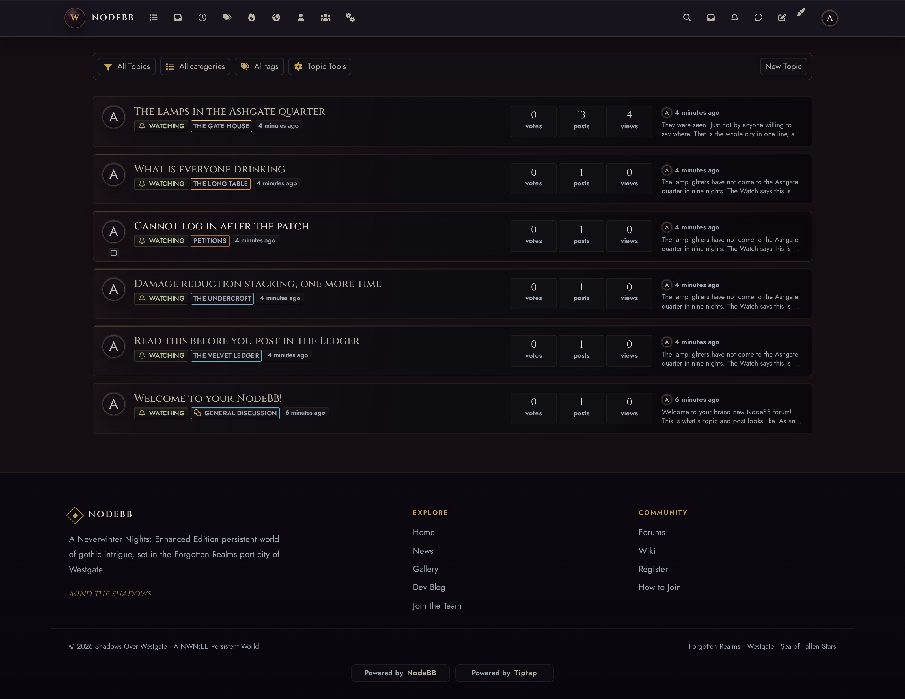
Task: Open the All Topics filter dropdown
Action: pos(127,66)
